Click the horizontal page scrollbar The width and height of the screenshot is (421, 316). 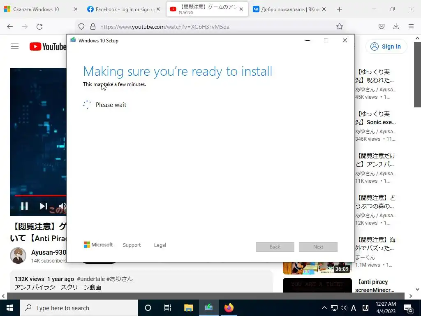[206, 296]
